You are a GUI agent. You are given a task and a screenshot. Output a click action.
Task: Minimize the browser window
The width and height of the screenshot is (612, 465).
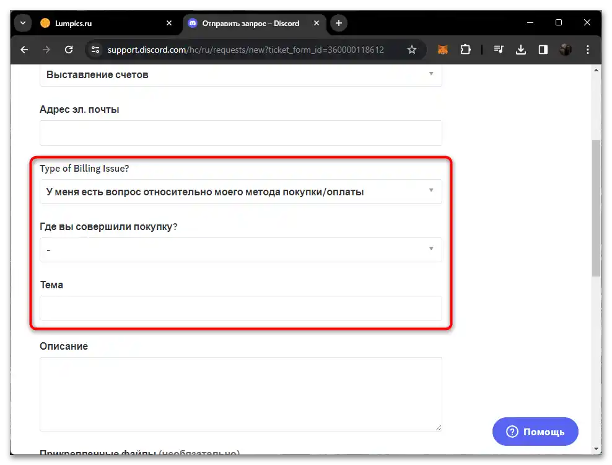point(530,23)
